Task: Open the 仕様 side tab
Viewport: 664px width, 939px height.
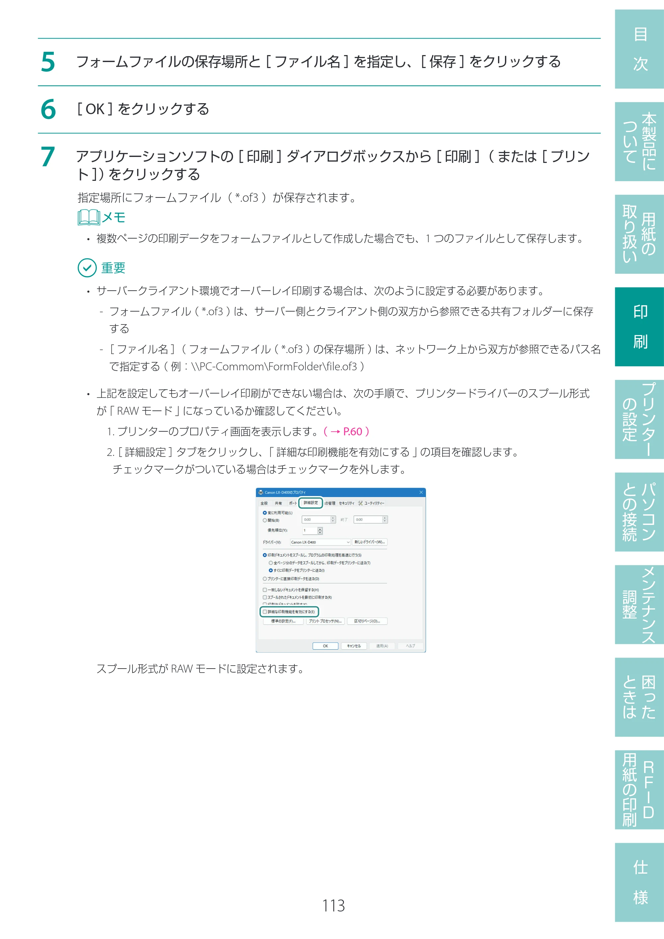Action: pyautogui.click(x=639, y=883)
